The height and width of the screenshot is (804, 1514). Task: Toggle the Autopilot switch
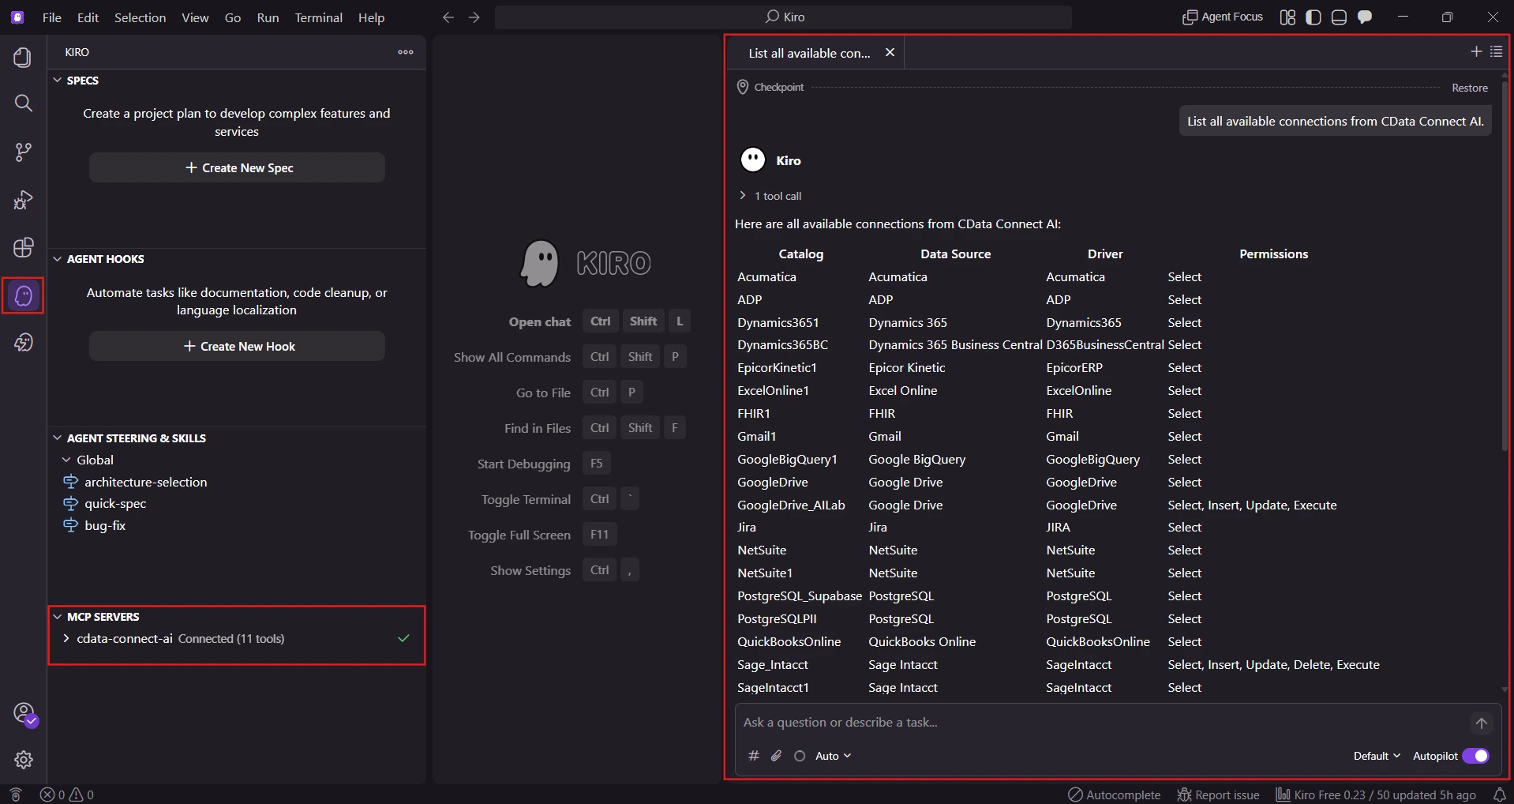click(x=1475, y=756)
